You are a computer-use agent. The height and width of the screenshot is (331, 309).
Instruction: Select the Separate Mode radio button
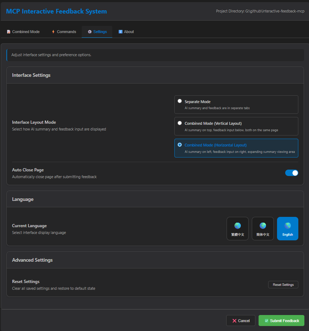(x=179, y=101)
